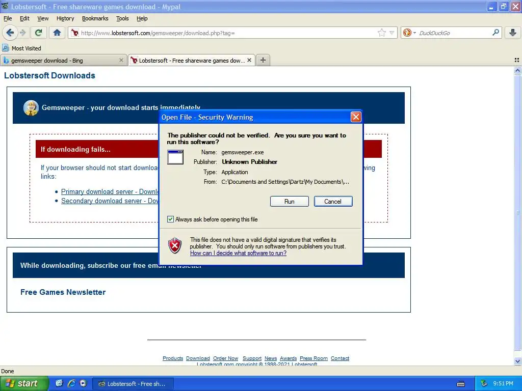Click the vertical scrollbar thumb

(517, 213)
